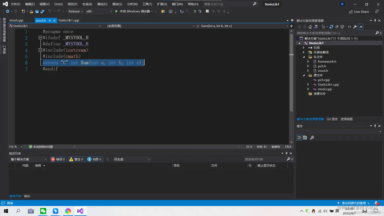This screenshot has width=384, height=216.
Task: Select stool.cpp in Solution Explorer tree
Action: (x=325, y=89)
